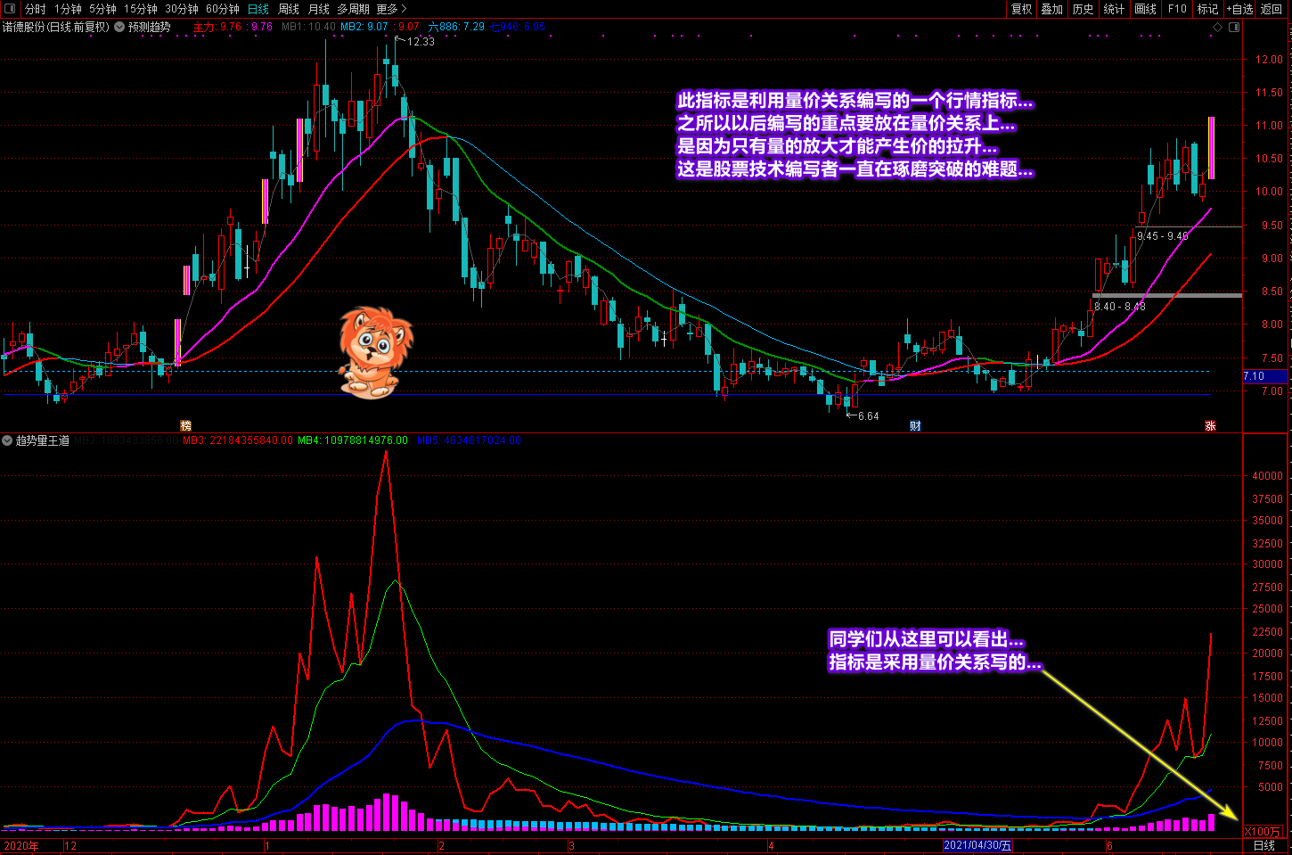The width and height of the screenshot is (1292, 855).
Task: Click the 标记 mark button
Action: (1207, 9)
